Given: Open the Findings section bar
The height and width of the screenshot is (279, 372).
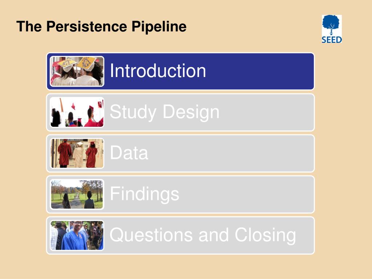Looking at the screenshot, I should point(180,194).
